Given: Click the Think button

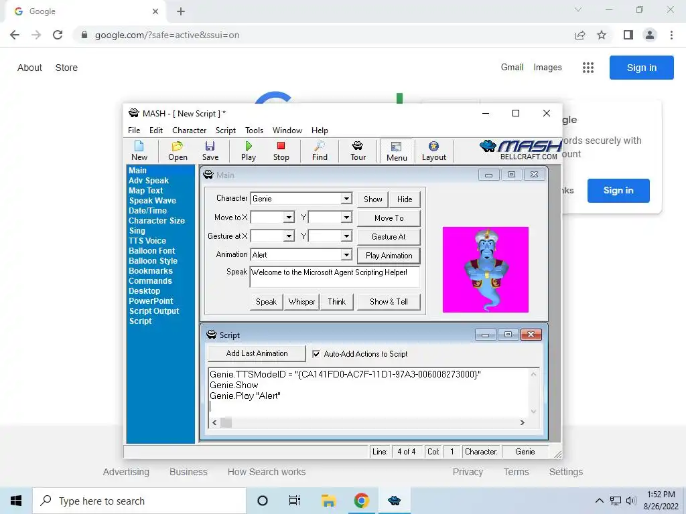Looking at the screenshot, I should click(x=336, y=302).
